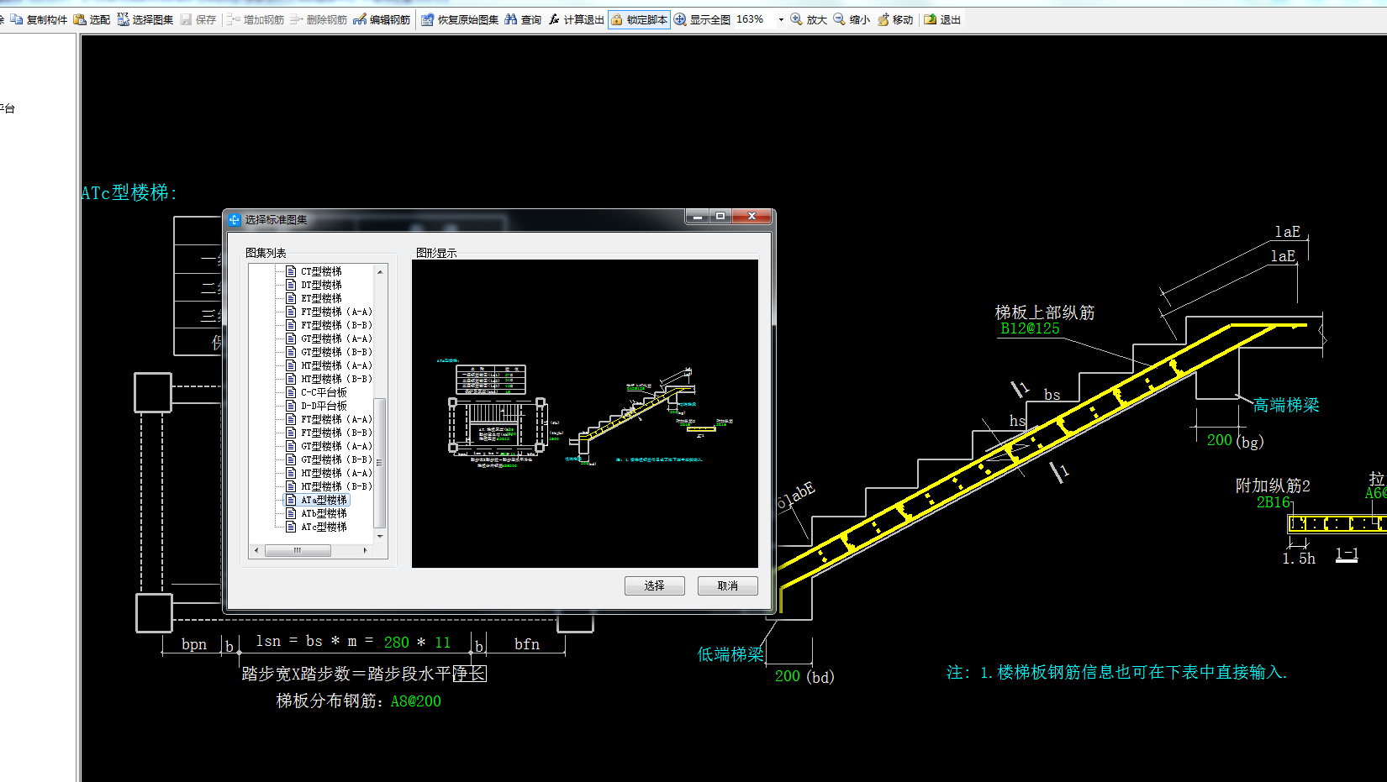Screen dimensions: 1387x782
Task: Click the stair preview in 图形显示 pane
Action: [x=584, y=413]
